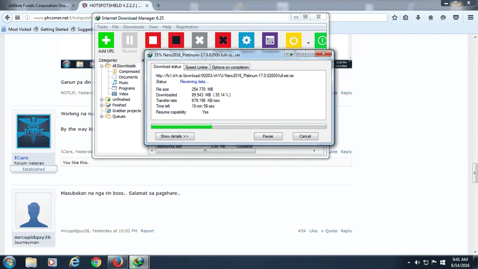Click the greyed Resume pause icon

[x=129, y=40]
